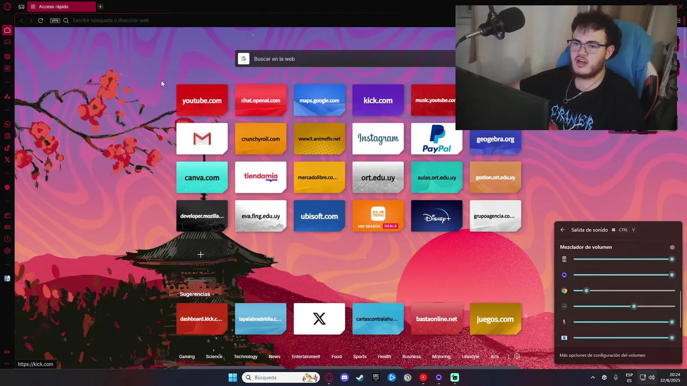Mute Chrome in the volume mixer

(x=564, y=291)
